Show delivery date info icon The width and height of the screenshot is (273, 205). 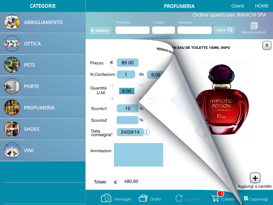pyautogui.click(x=147, y=132)
